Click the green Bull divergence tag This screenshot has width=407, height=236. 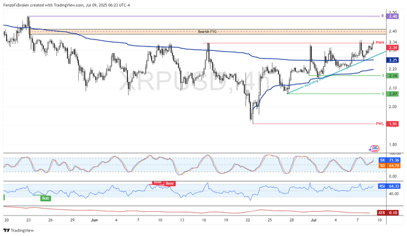(45, 198)
